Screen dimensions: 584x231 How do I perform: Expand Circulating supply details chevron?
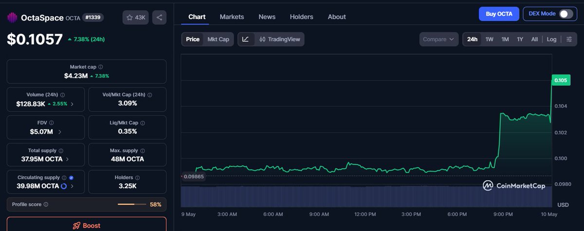click(72, 186)
